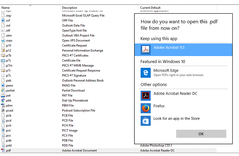Click 'PICT Image' description
This screenshot has width=239, height=156.
(70, 131)
